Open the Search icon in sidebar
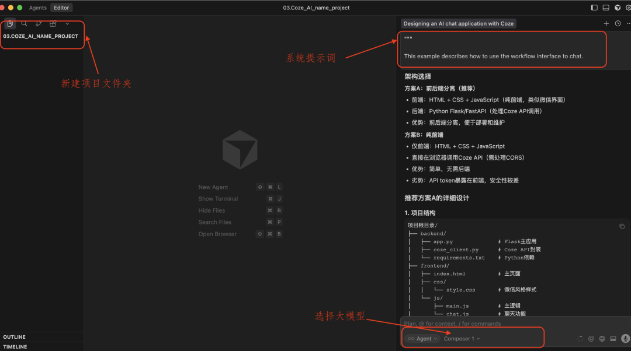The width and height of the screenshot is (631, 351). [24, 24]
